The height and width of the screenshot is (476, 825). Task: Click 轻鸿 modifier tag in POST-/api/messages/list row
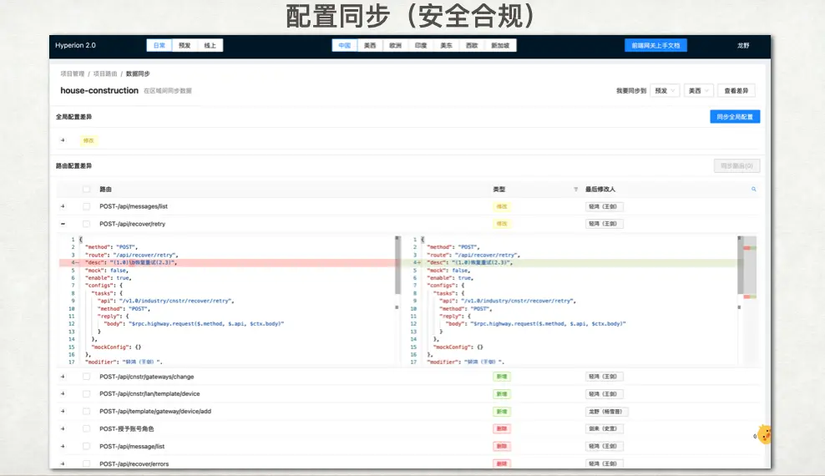click(604, 207)
